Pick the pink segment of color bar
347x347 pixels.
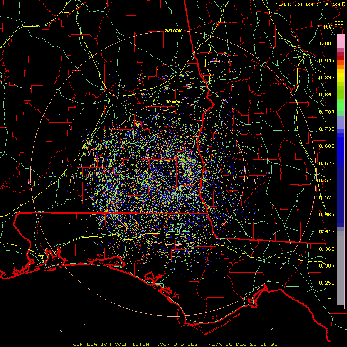(x=340, y=41)
